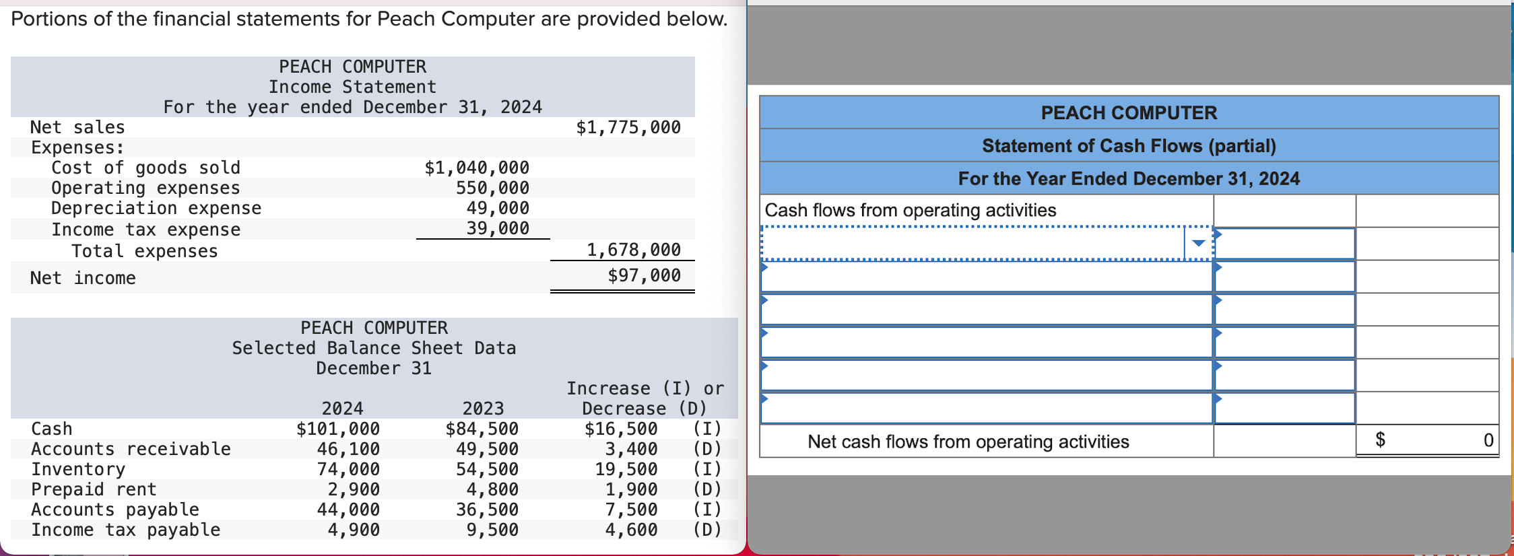Screen dimensions: 1514x556
Task: Click the 'For the Year Ended December 31, 2024' header
Action: (1129, 178)
